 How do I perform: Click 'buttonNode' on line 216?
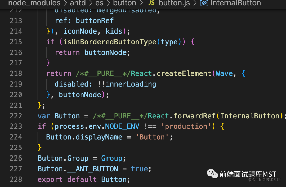105,52
